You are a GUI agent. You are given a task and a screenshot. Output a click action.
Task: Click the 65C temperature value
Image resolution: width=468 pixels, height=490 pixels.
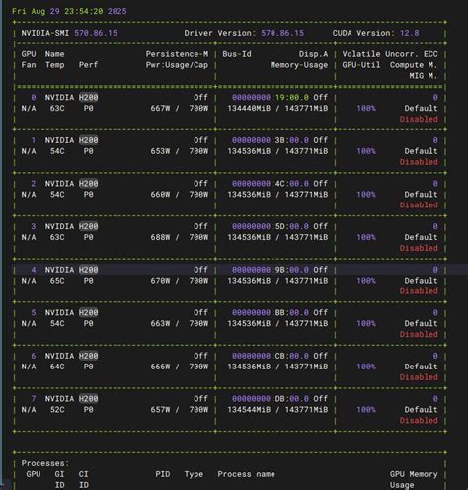(57, 281)
